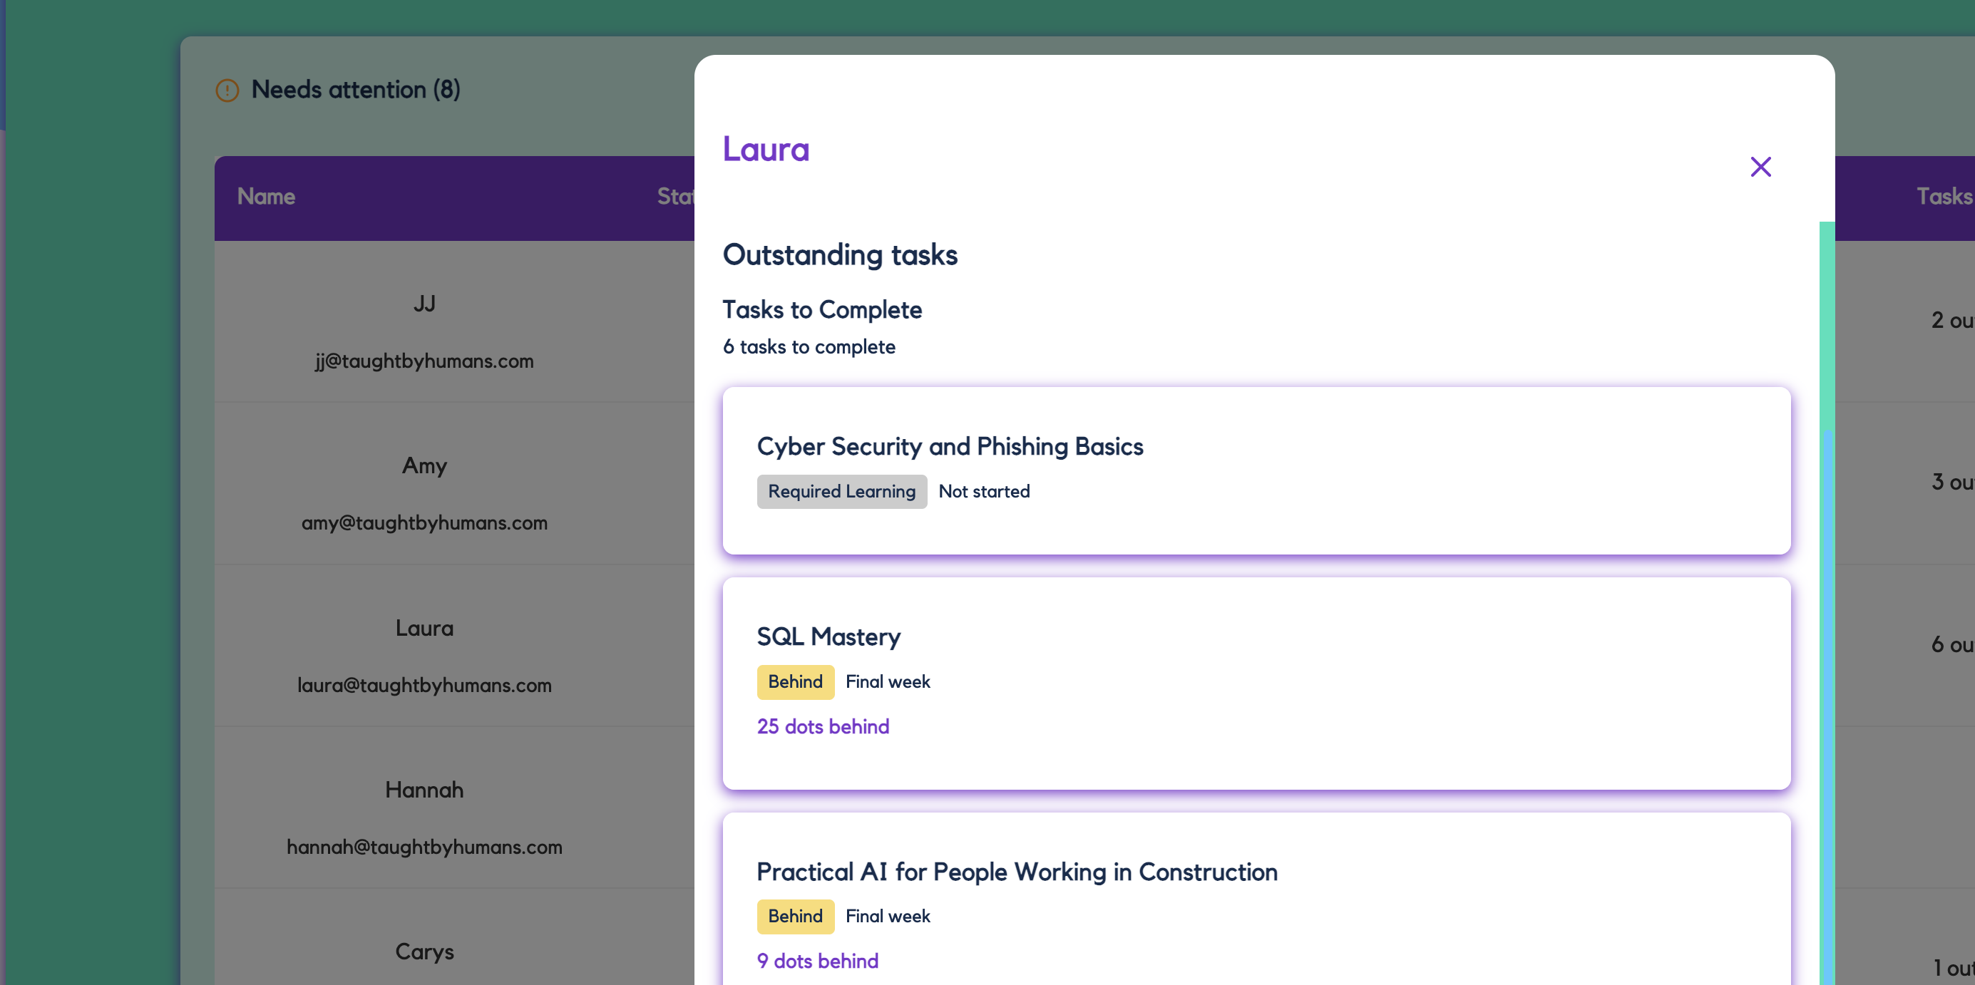Close the Laura details panel
Screen dimensions: 1975x985
(x=1760, y=166)
